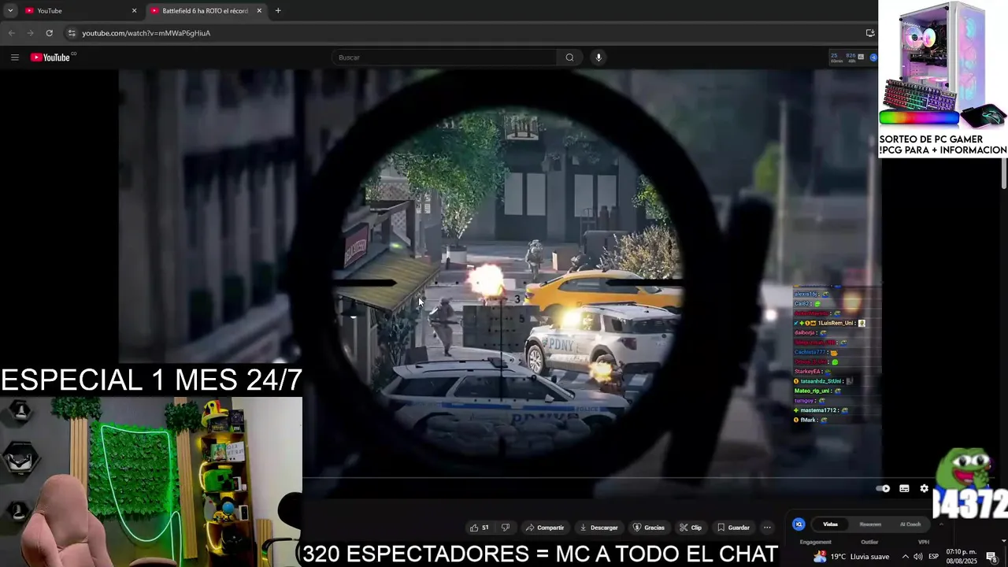Toggle the autoplay switch in player
This screenshot has width=1008, height=567.
[884, 488]
